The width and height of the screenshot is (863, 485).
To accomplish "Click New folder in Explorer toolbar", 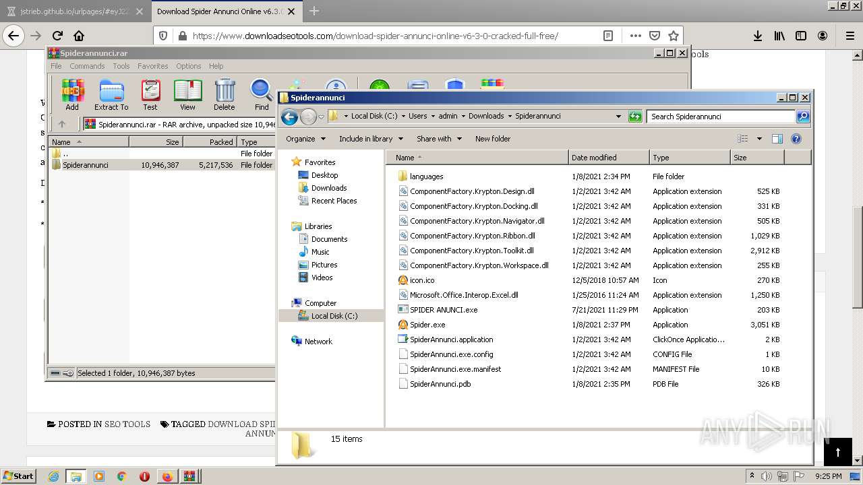I will click(493, 139).
